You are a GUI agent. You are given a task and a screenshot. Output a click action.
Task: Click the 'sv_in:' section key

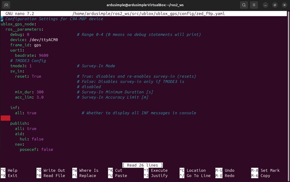17,71
